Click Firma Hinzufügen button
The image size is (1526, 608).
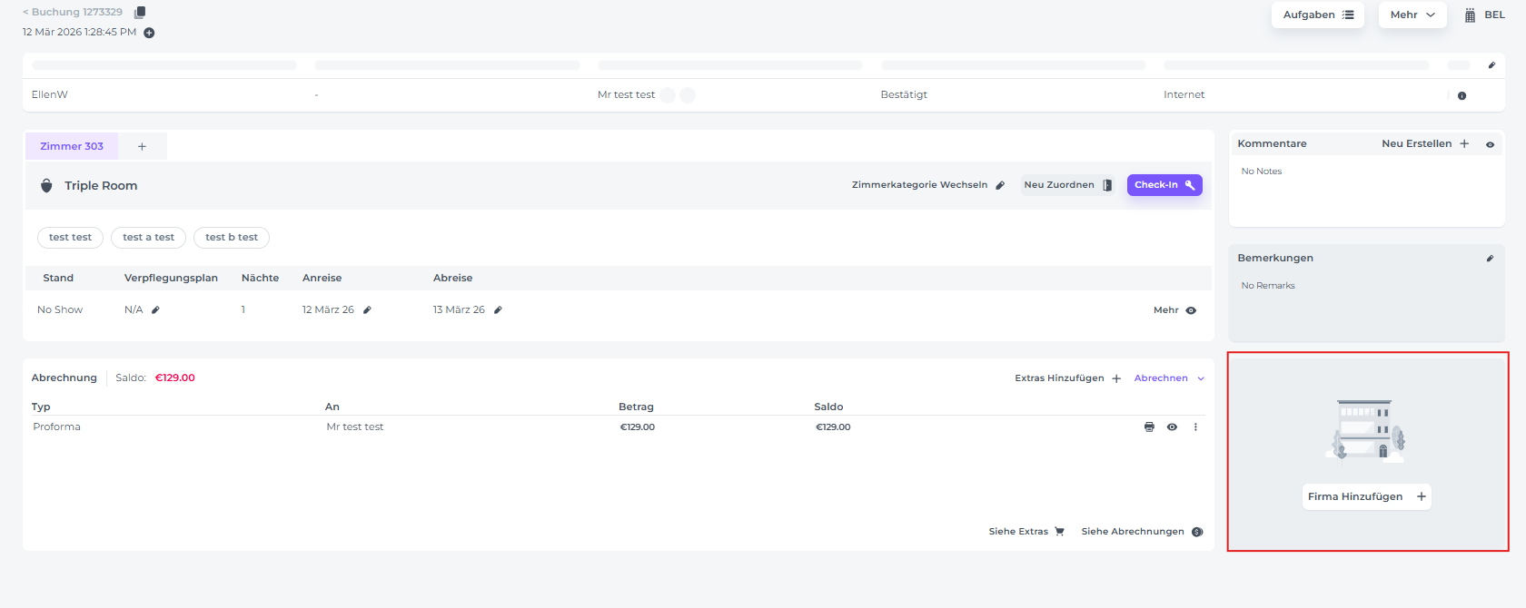[x=1366, y=496]
